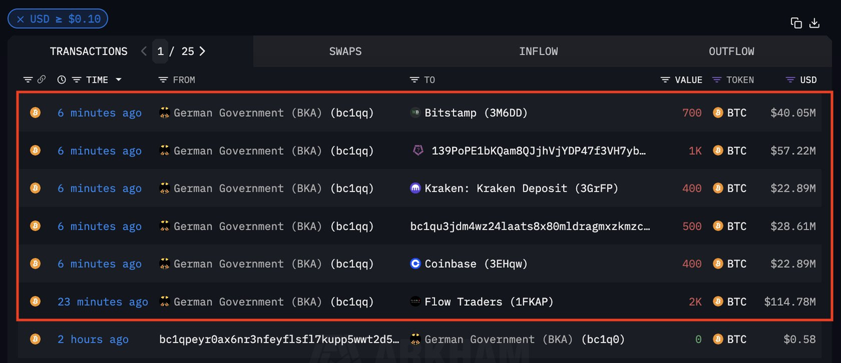Open the TIME column sort dropdown

(119, 80)
